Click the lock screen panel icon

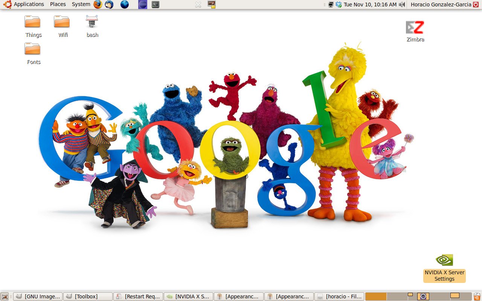[212, 5]
